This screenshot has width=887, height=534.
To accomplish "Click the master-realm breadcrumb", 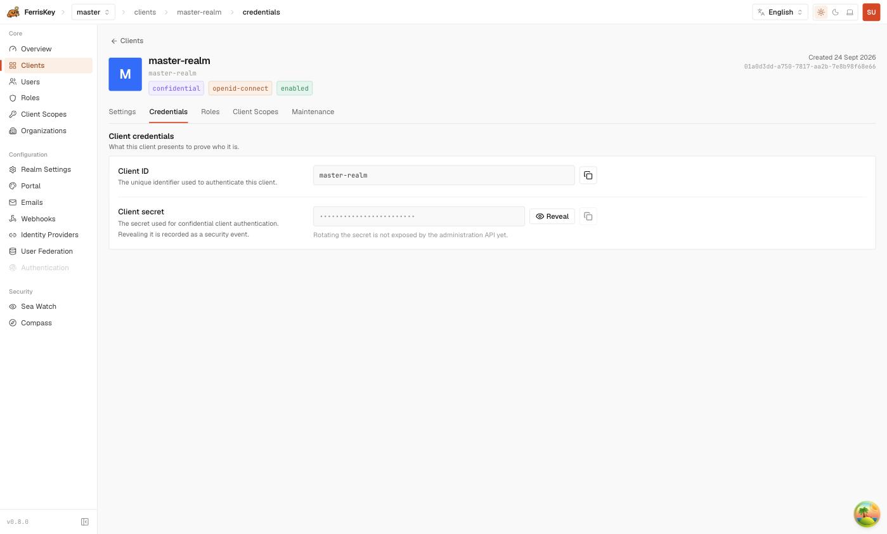I will point(199,12).
